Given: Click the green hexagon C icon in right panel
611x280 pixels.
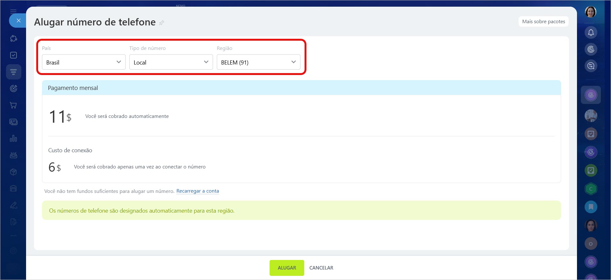Looking at the screenshot, I should [591, 189].
